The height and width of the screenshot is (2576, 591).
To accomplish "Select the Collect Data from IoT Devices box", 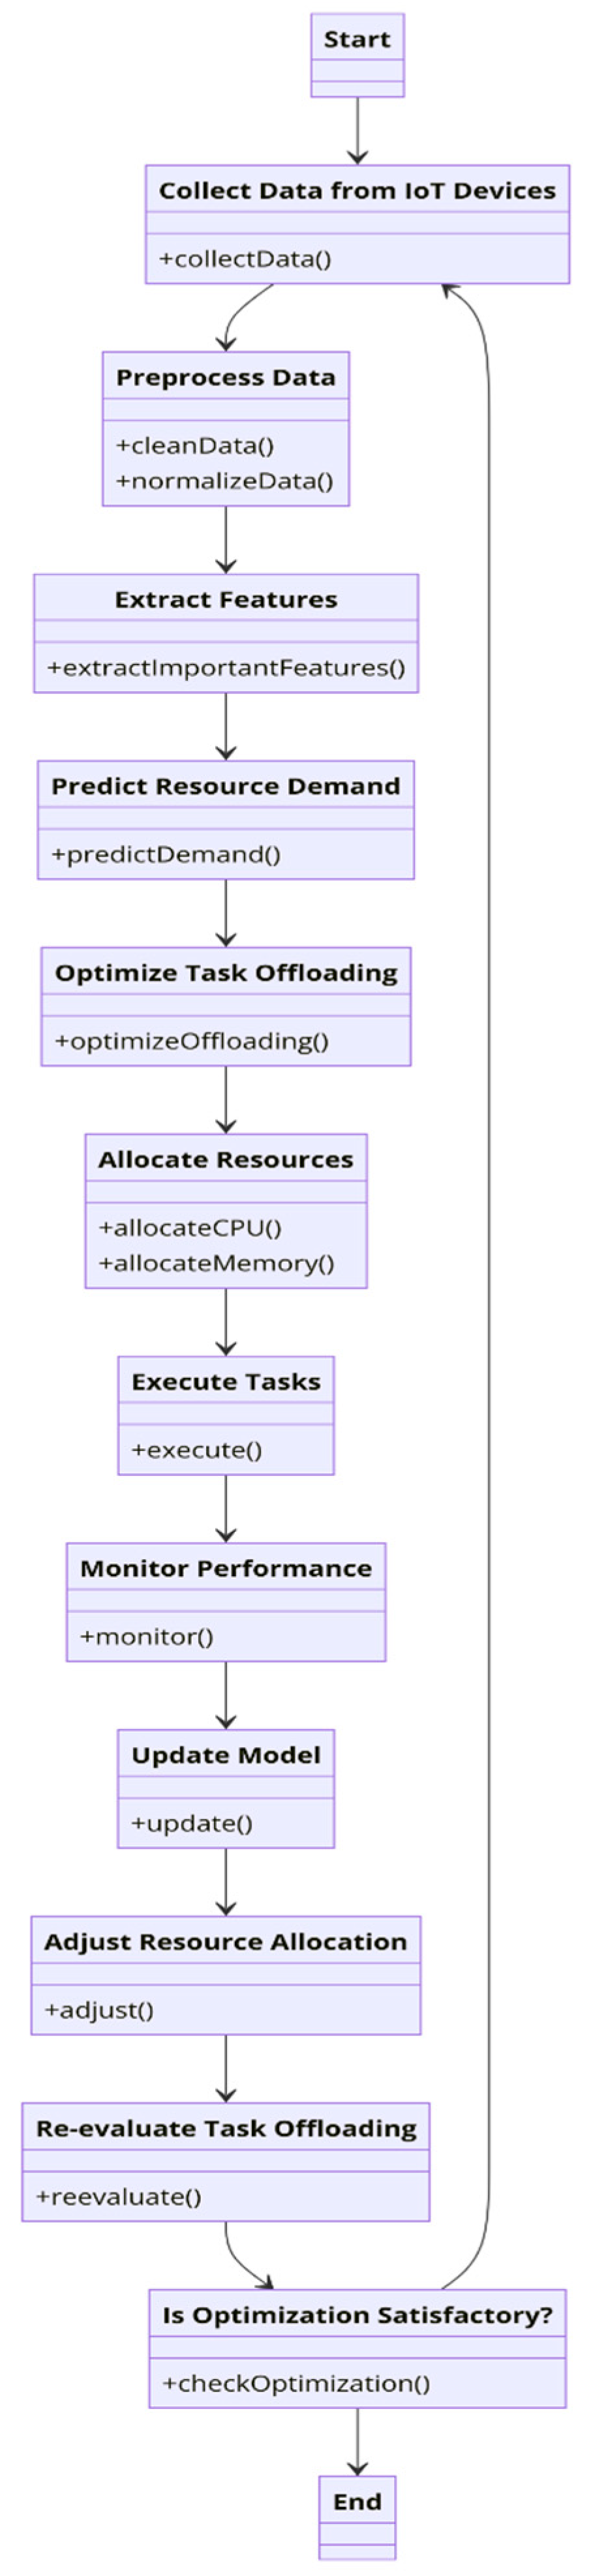I will (357, 191).
